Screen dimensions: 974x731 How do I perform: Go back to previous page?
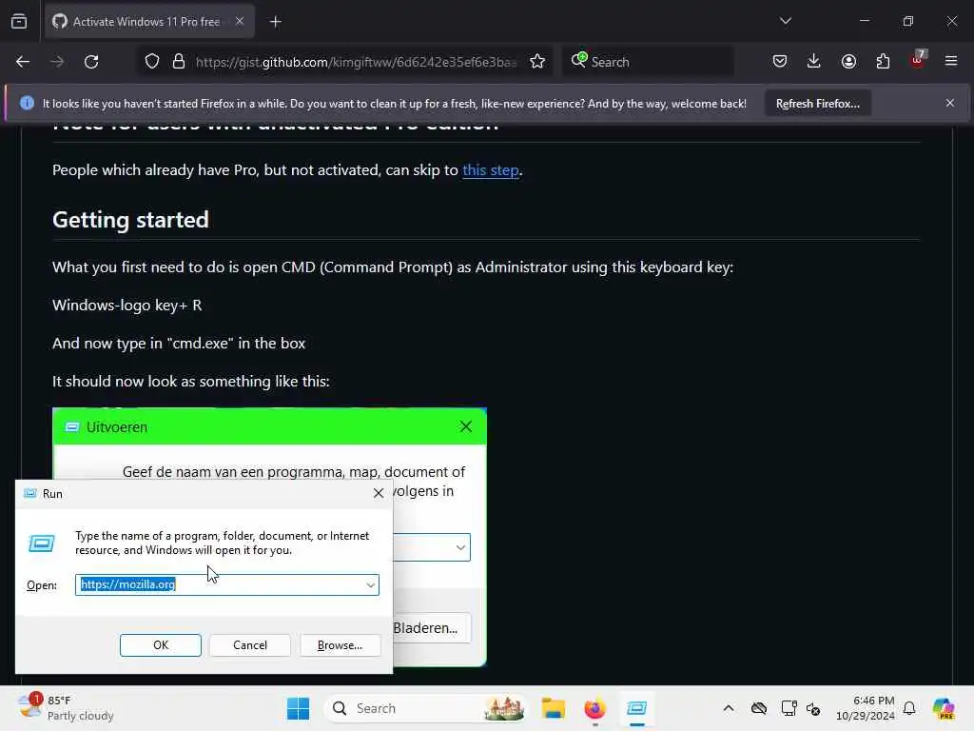point(23,62)
